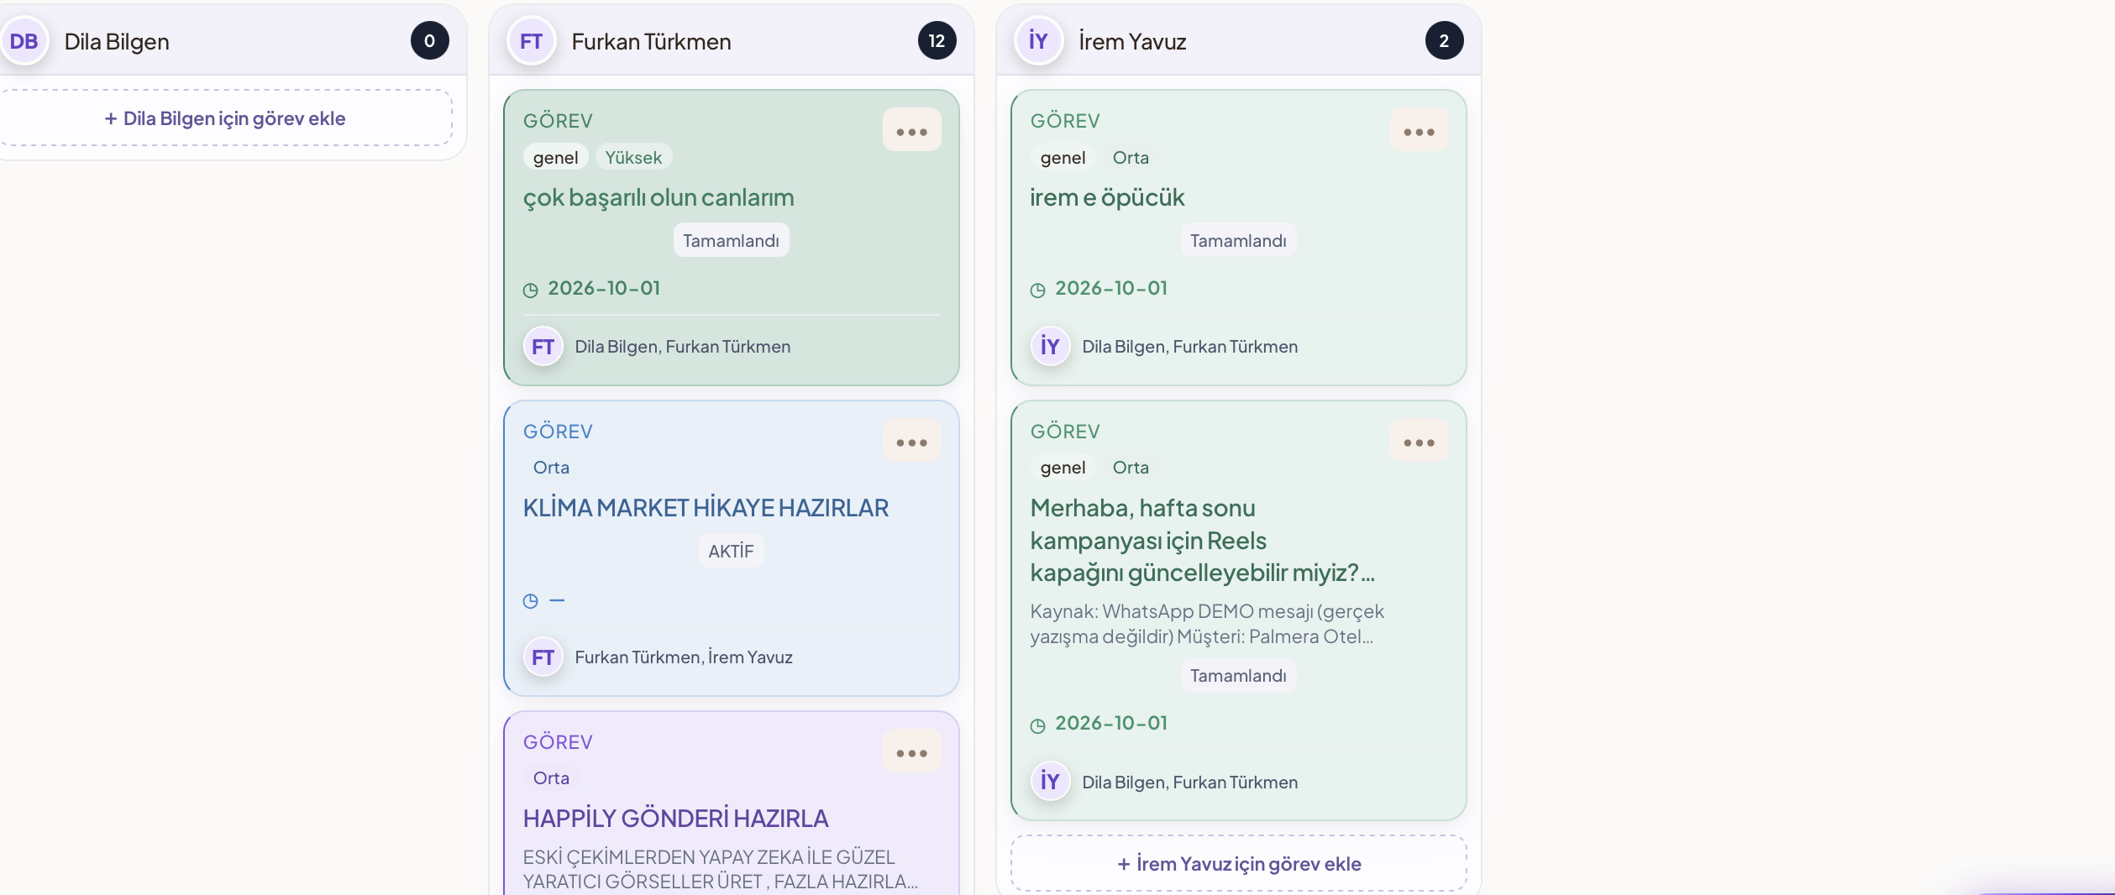Click FT avatar on 'çok başarılı olun canlarım' card
The width and height of the screenshot is (2115, 895).
pyautogui.click(x=543, y=347)
